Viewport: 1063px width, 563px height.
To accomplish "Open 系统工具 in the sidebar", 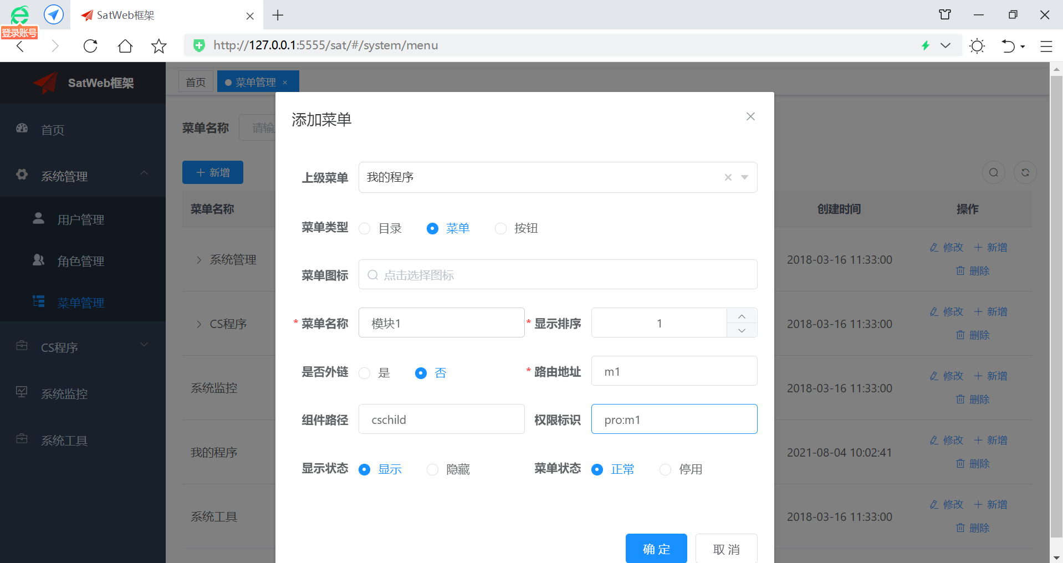I will tap(83, 440).
